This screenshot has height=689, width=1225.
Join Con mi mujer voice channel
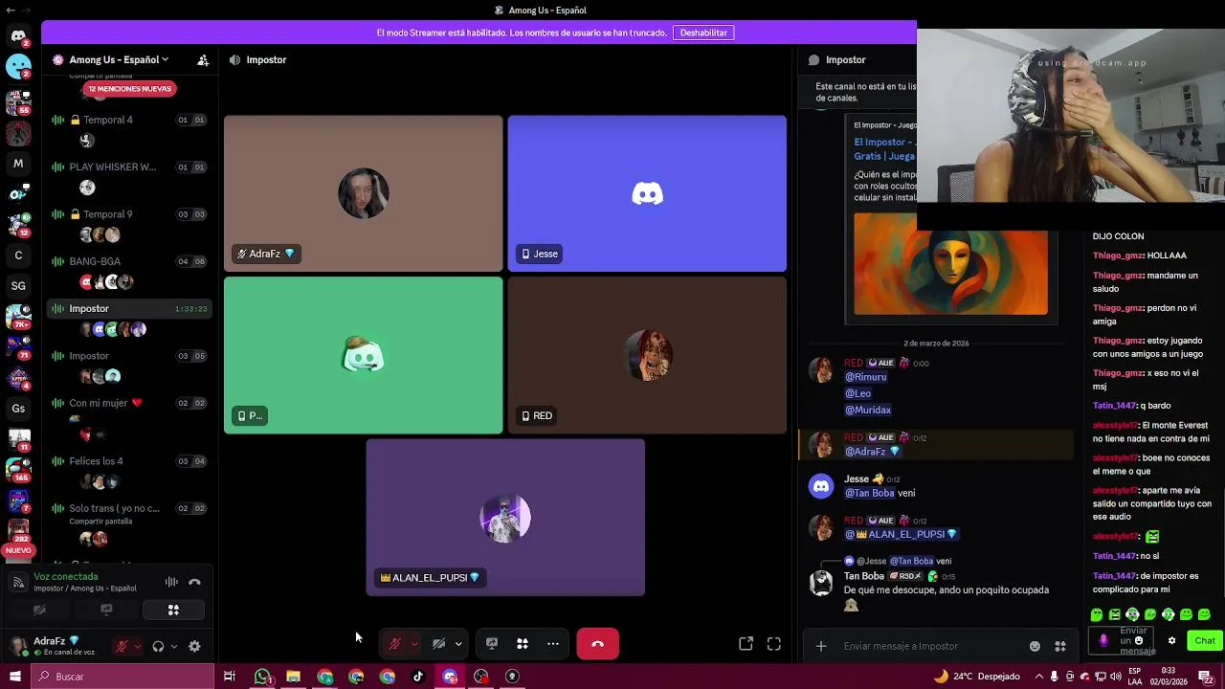click(x=129, y=403)
